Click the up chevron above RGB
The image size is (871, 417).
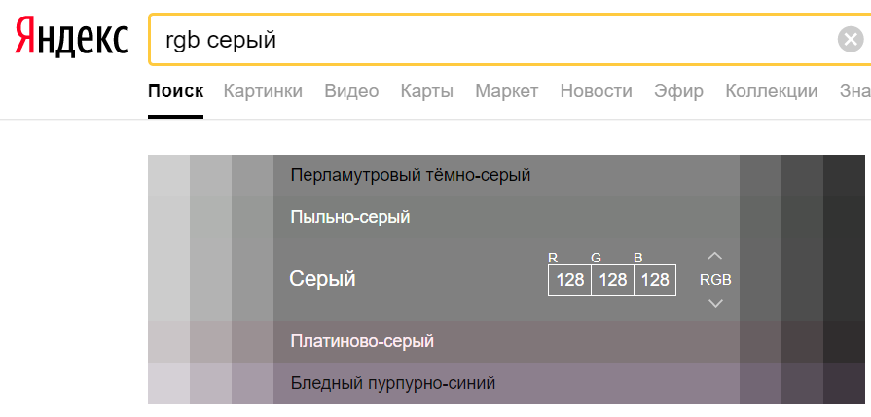click(715, 256)
